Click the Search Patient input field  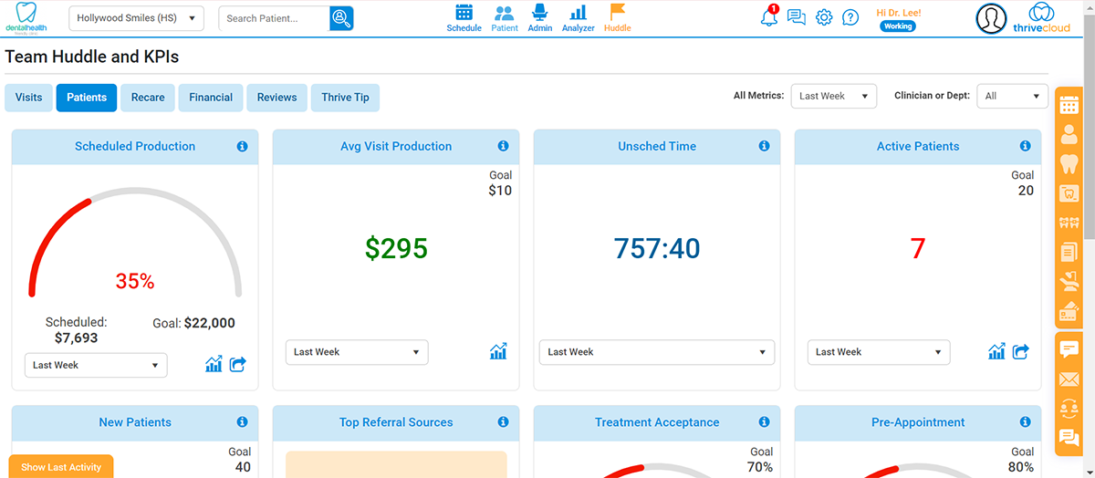274,18
